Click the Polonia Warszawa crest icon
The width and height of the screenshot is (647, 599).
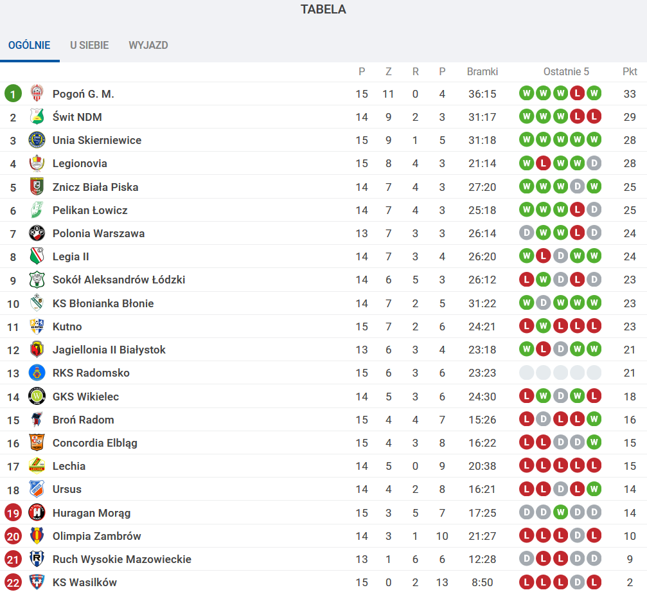37,233
